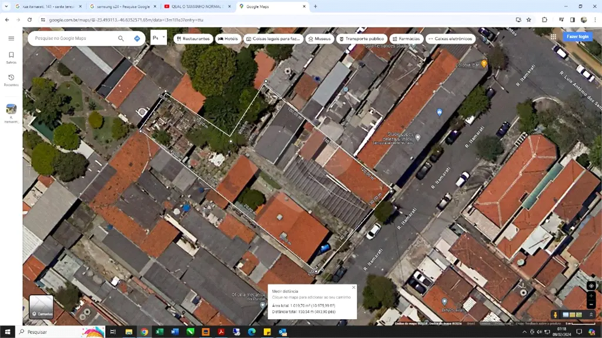Click the blue directions icon
Image resolution: width=602 pixels, height=338 pixels.
point(137,39)
